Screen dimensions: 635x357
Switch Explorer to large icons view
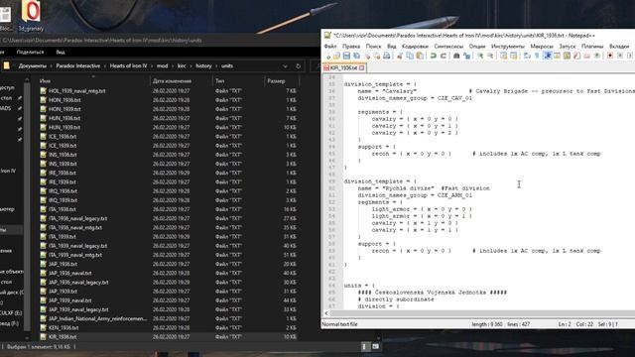[x=375, y=346]
